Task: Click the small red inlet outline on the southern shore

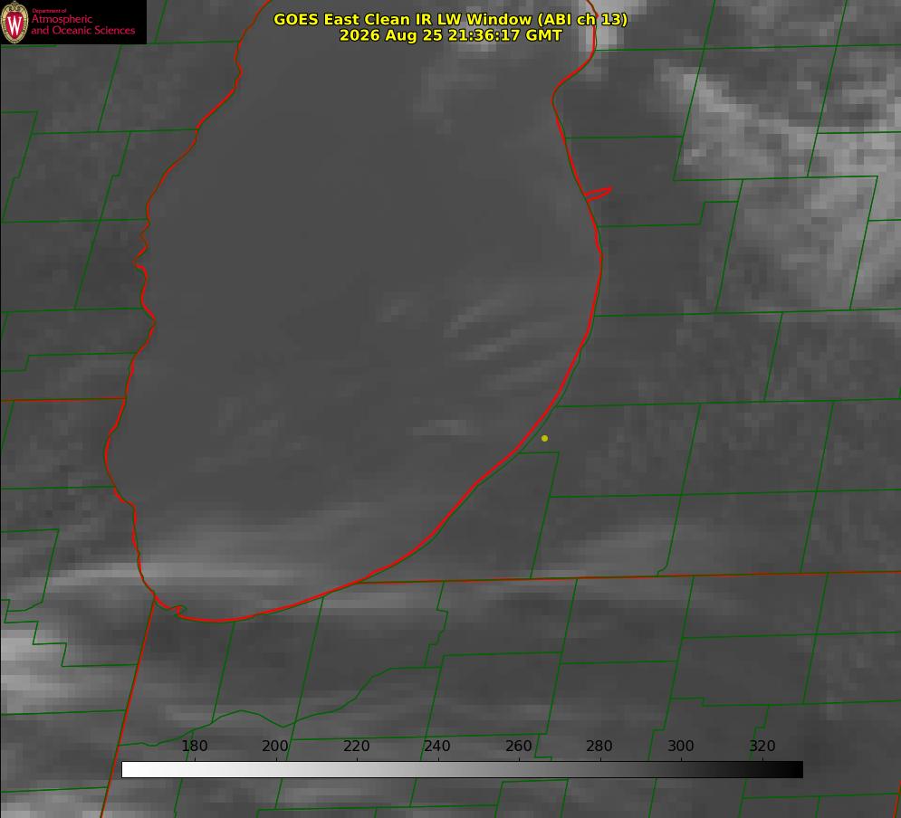Action: (171, 608)
